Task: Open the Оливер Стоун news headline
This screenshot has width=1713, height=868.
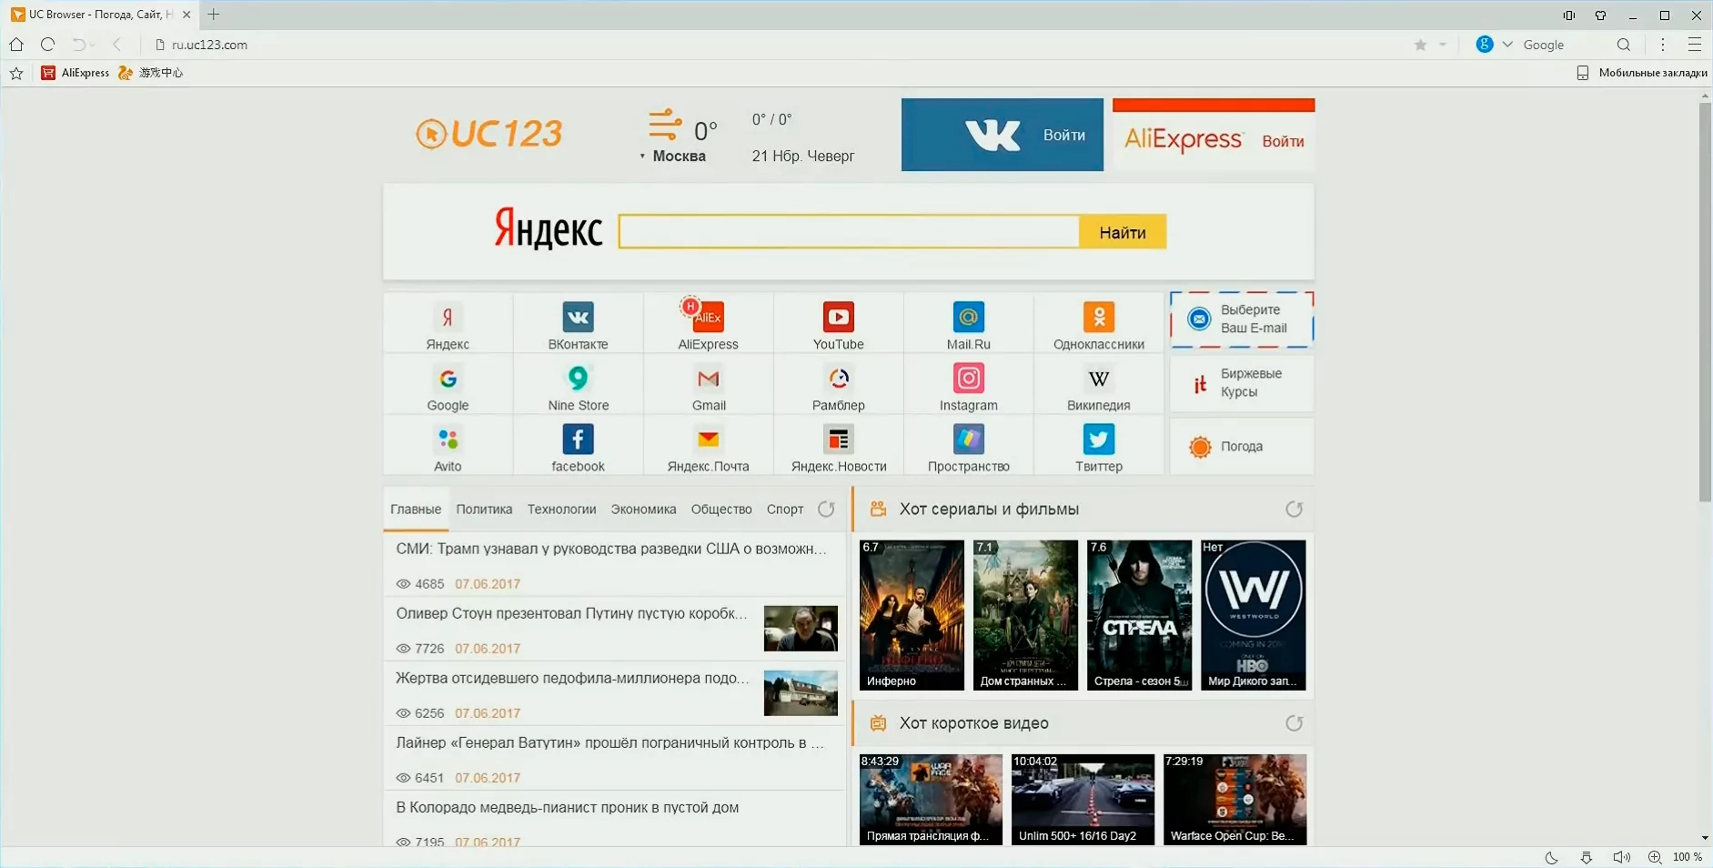Action: point(571,613)
